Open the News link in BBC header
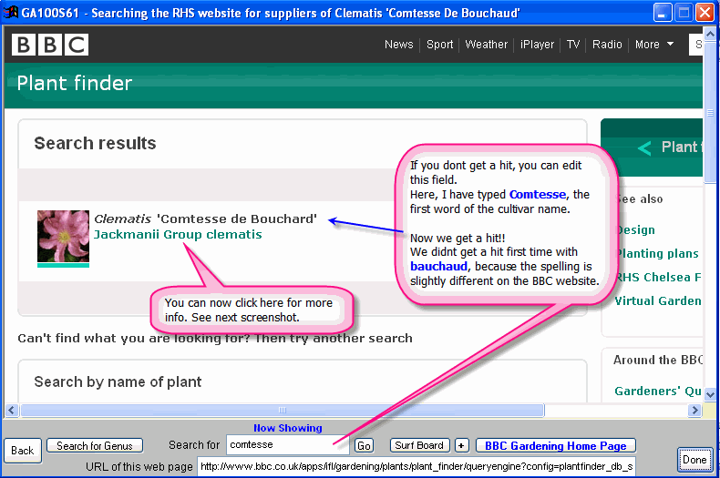The width and height of the screenshot is (720, 478). coord(398,45)
